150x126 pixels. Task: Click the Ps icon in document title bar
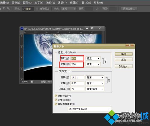pos(22,29)
